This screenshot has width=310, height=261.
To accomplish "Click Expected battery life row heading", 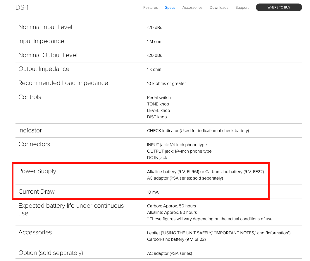I will [71, 209].
